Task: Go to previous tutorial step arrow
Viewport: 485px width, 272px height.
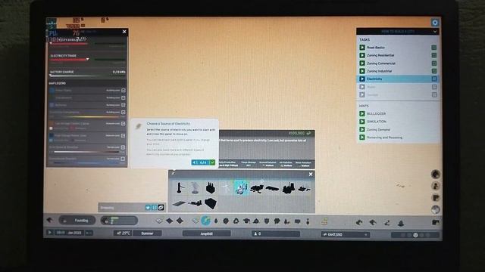Action: (x=194, y=162)
